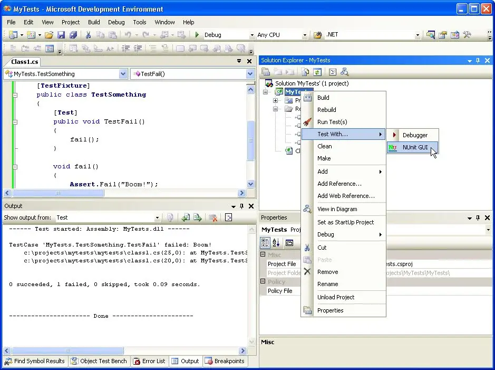Click Toggle Word Wrap icon in Output toolbar
This screenshot has height=370, width=495.
(228, 217)
